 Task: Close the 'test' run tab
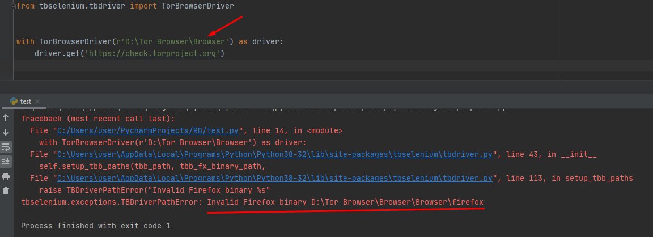coord(37,101)
